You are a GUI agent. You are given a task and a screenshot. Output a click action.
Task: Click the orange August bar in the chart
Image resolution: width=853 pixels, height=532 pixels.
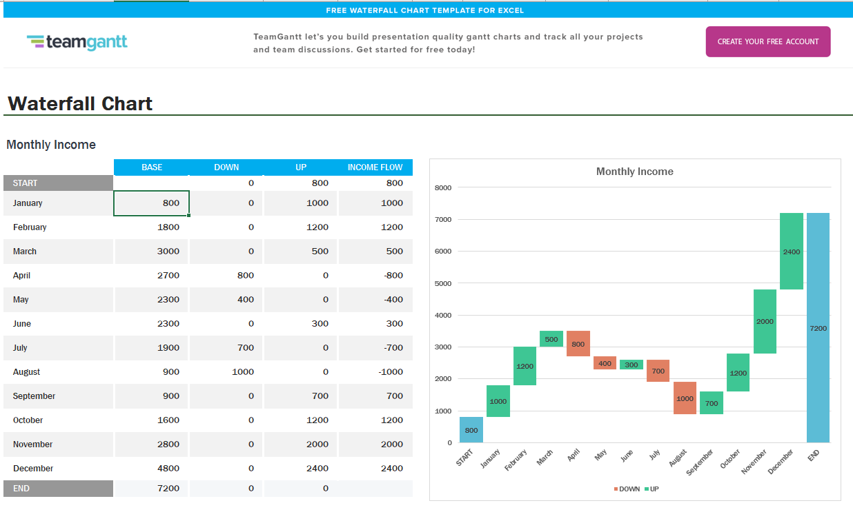pyautogui.click(x=685, y=398)
